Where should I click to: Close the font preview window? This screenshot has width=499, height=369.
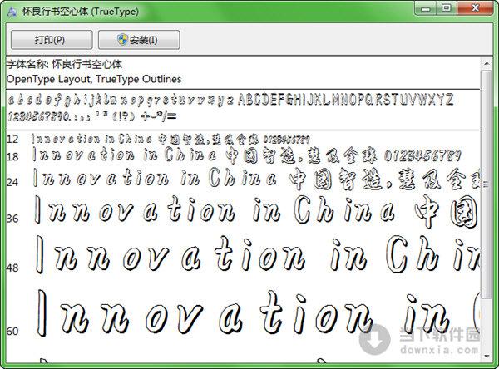[x=476, y=8]
